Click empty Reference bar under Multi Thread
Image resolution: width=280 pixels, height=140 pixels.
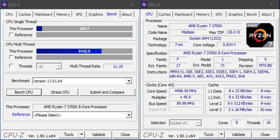click(84, 57)
